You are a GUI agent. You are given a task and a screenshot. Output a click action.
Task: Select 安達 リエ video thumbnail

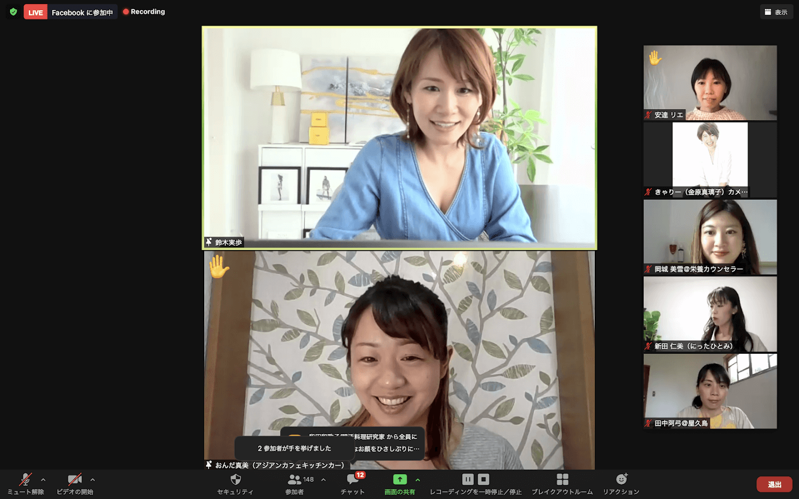710,83
